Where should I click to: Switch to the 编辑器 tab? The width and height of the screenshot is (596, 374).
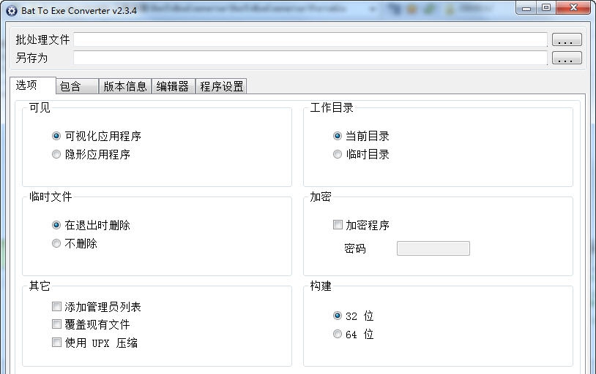pyautogui.click(x=173, y=86)
